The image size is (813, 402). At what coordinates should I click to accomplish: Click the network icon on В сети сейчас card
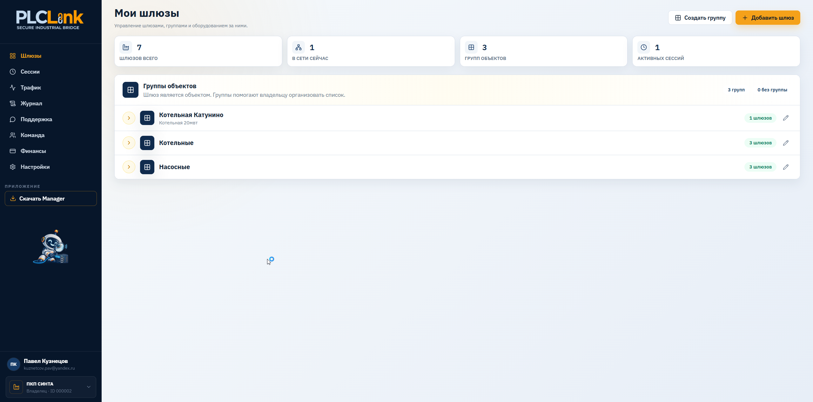tap(299, 47)
